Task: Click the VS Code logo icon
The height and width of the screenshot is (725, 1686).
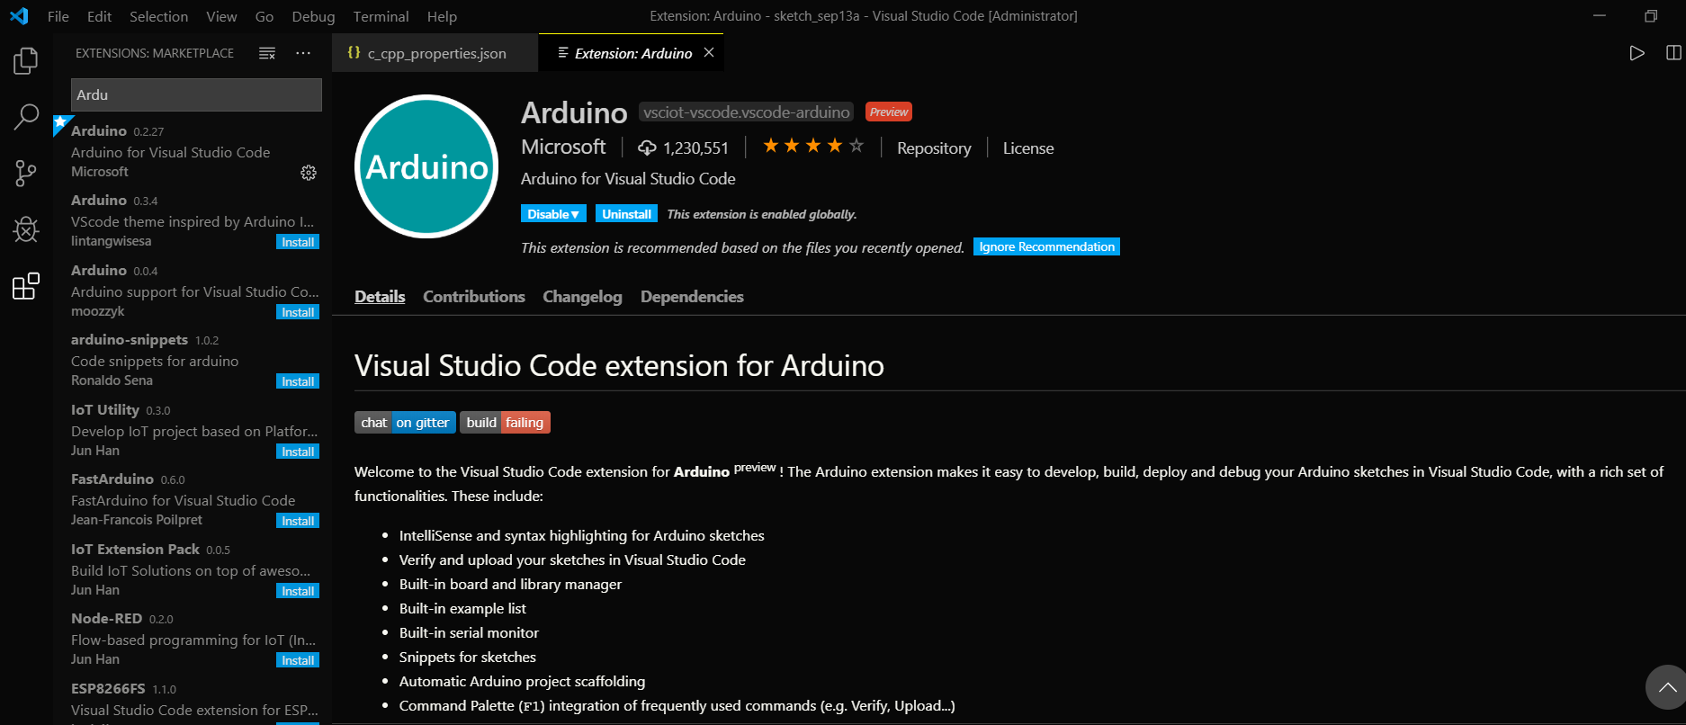Action: 19,16
